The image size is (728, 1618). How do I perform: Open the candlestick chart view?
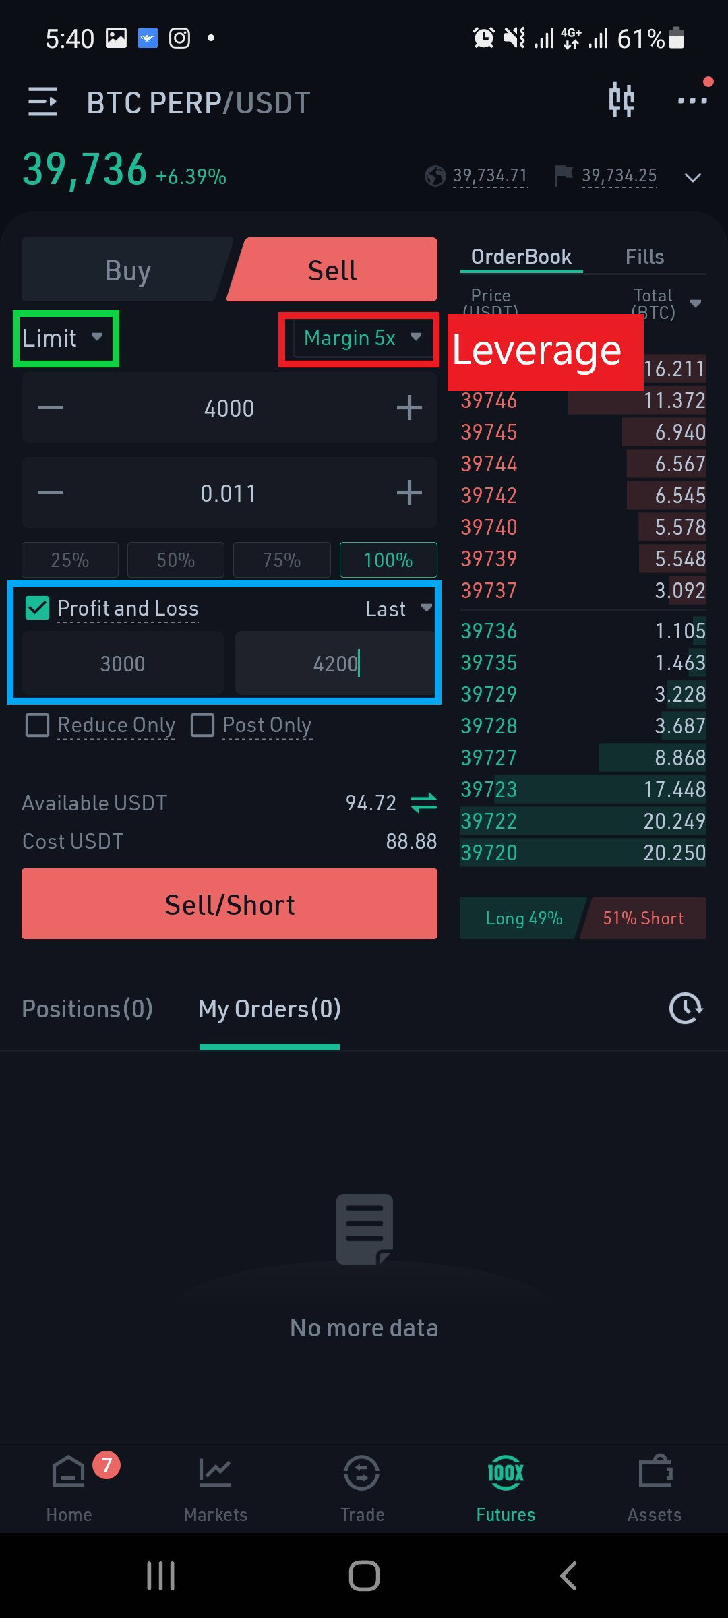click(x=621, y=100)
